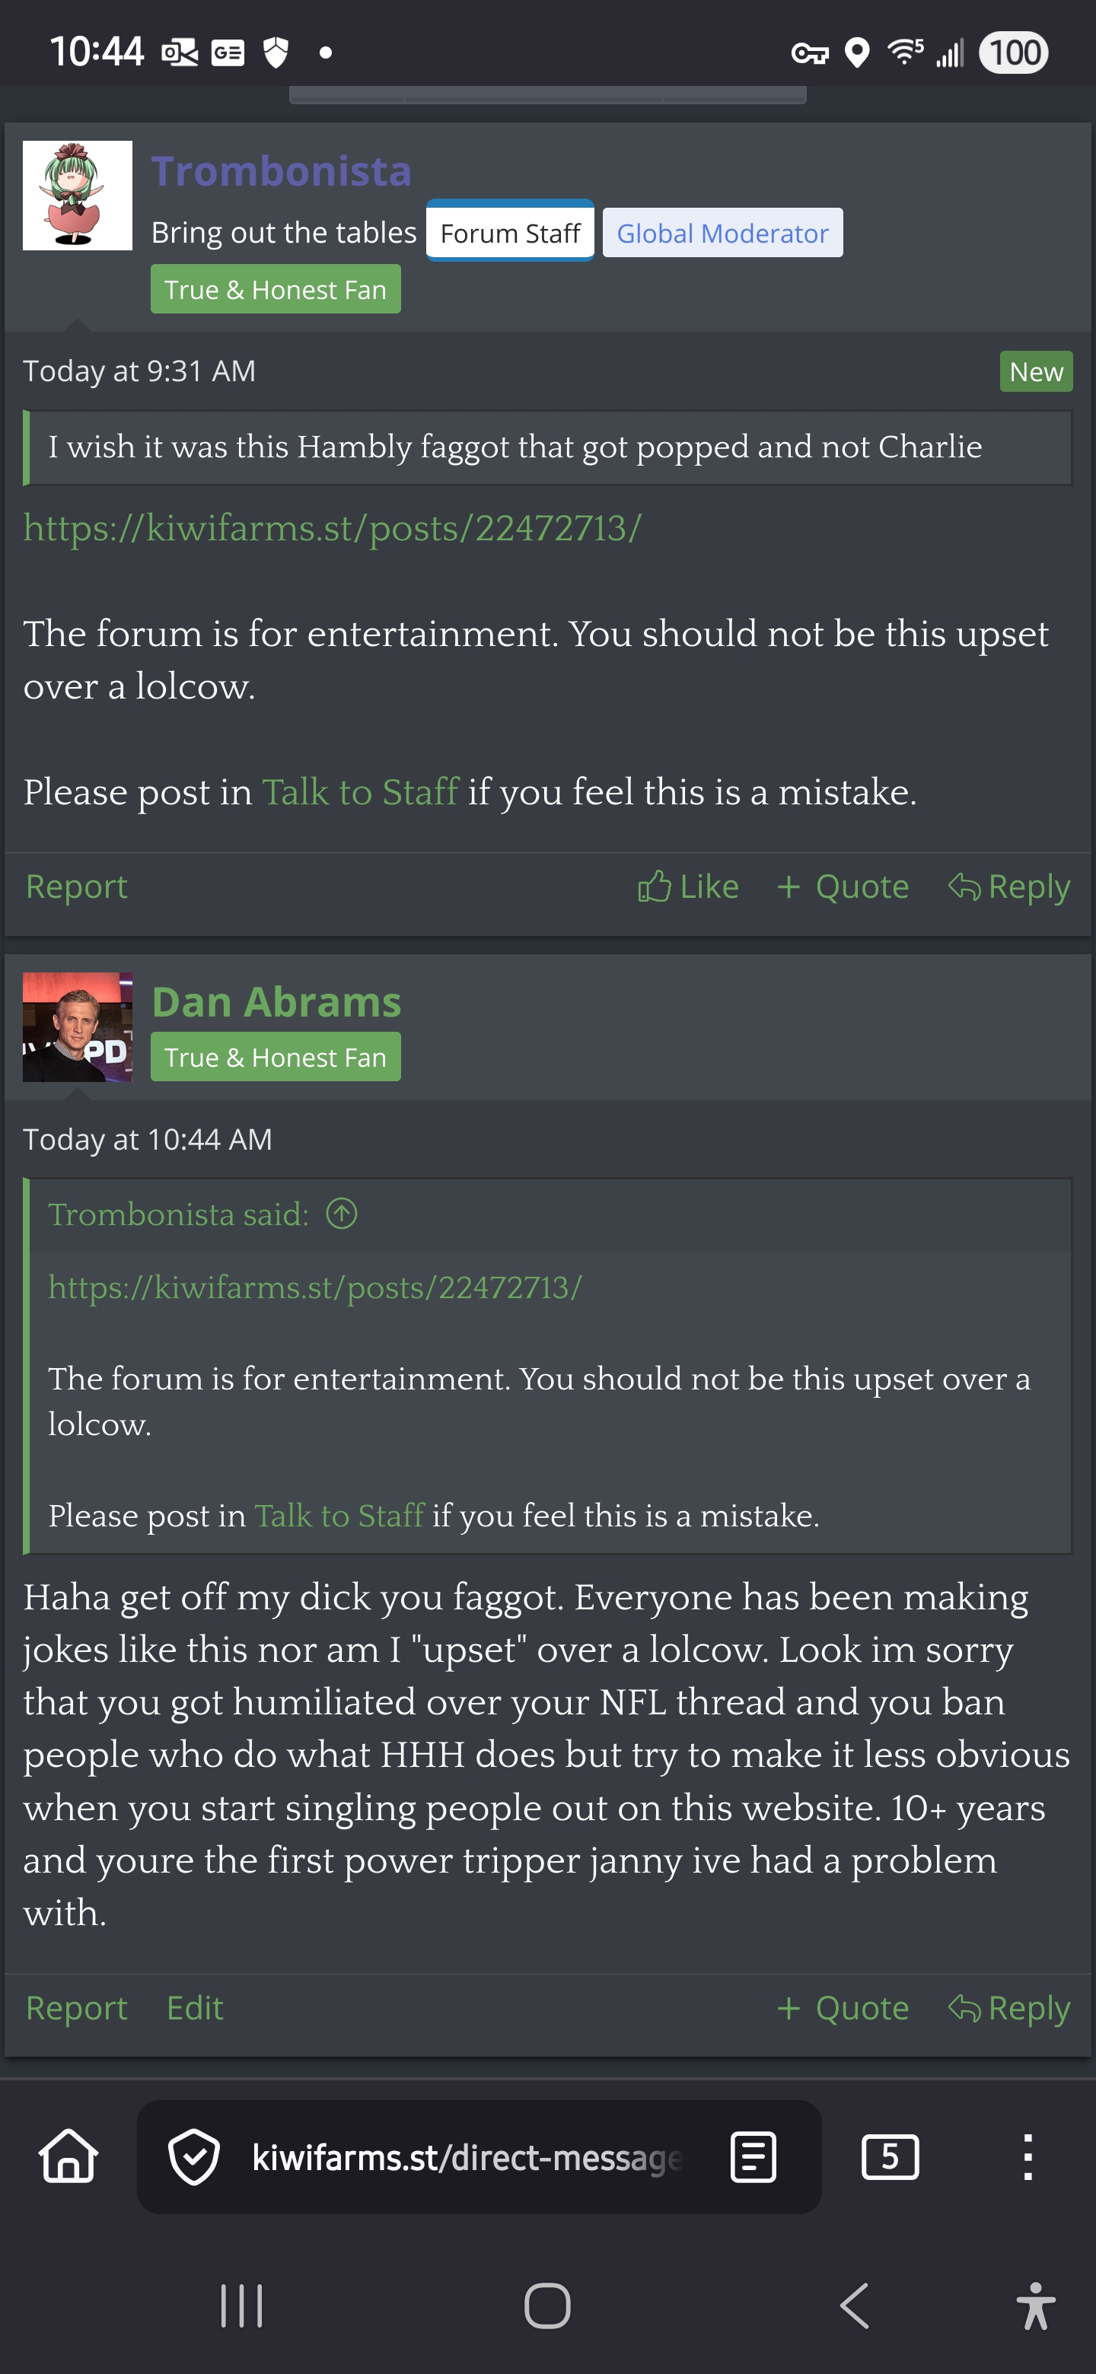The image size is (1096, 2374).
Task: Open the browser three-dot menu
Action: [1027, 2156]
